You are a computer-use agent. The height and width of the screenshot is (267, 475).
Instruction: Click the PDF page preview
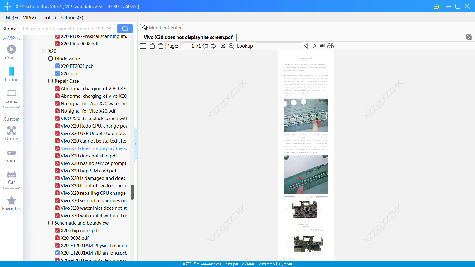306,156
